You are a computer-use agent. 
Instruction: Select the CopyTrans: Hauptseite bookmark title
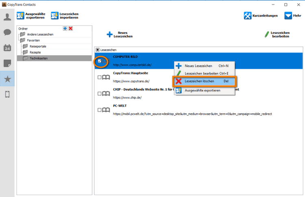click(131, 73)
